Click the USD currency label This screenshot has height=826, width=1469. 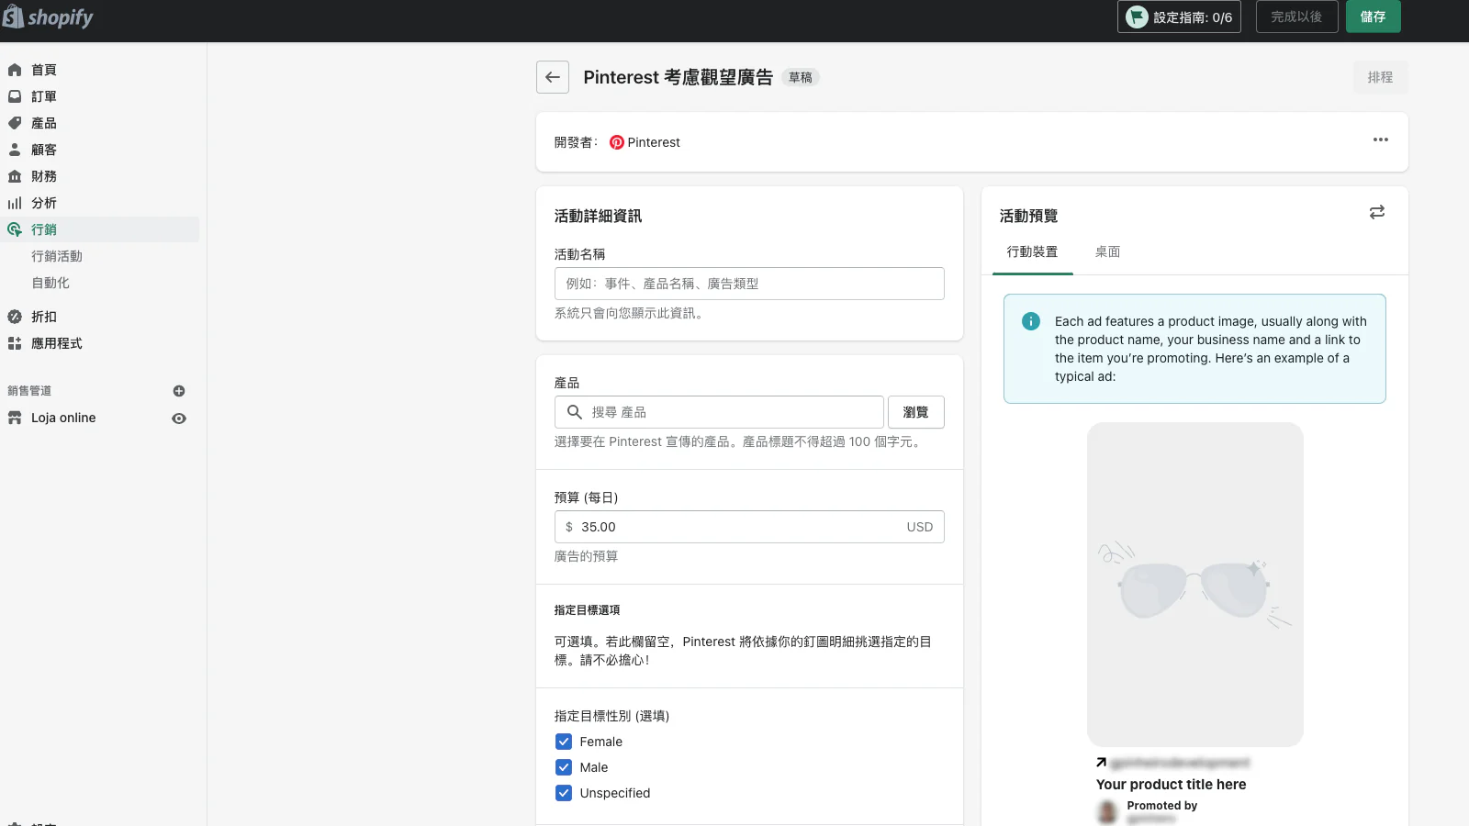click(920, 527)
